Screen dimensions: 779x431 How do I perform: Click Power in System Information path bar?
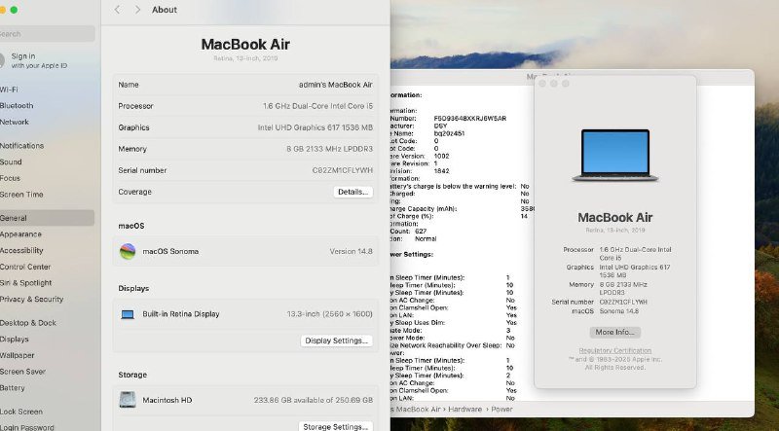pyautogui.click(x=501, y=410)
